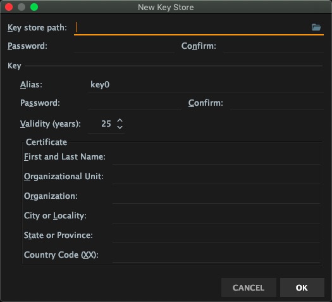Click the key Password field under Alias
Viewport: 332px width, 302px height.
[135, 103]
